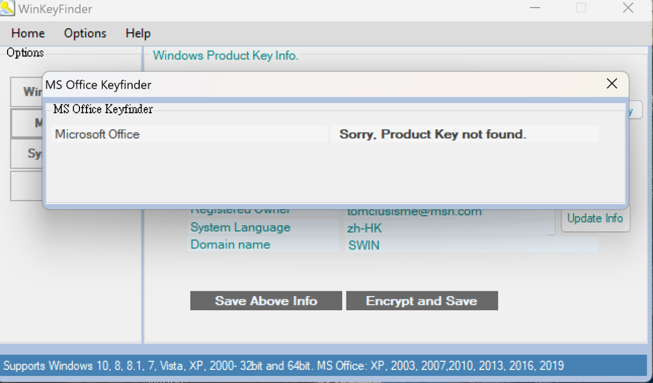Click the Encrypt and Save button
The image size is (653, 383).
tap(422, 300)
